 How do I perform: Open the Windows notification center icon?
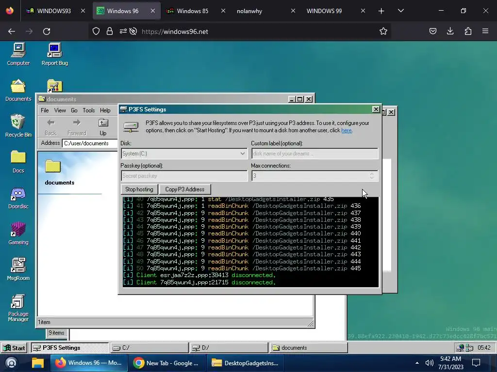[x=476, y=363]
